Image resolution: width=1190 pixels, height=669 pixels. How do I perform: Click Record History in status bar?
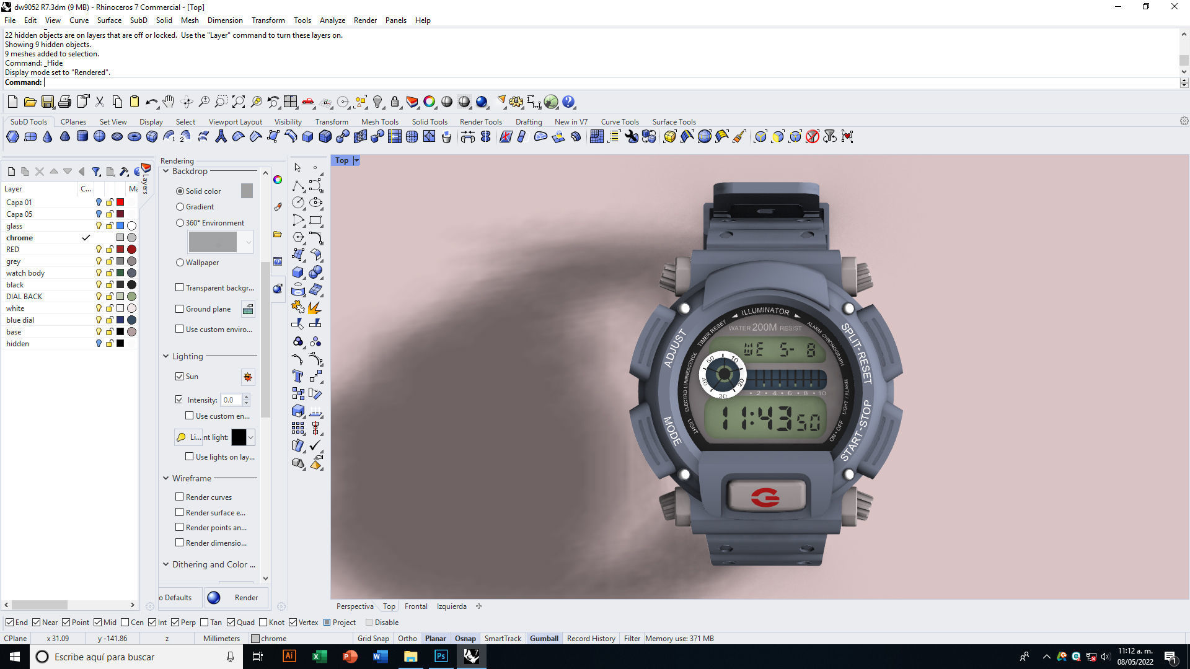(x=591, y=639)
